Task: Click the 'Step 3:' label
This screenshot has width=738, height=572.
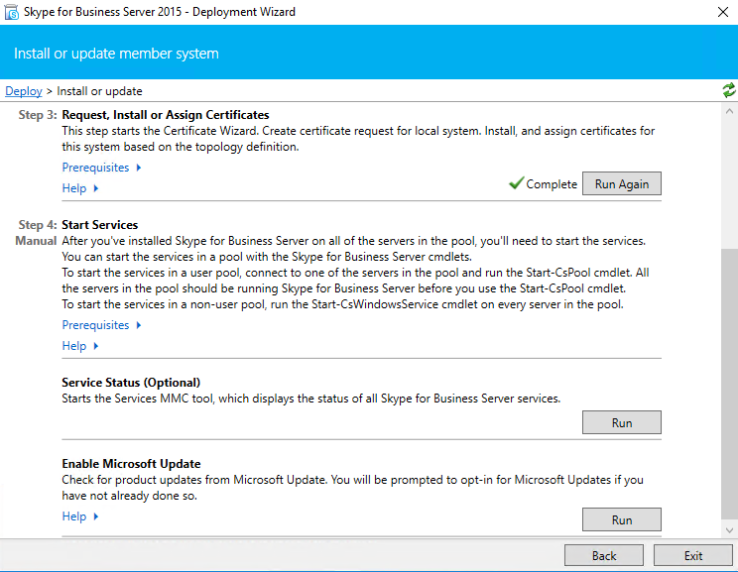Action: (x=38, y=115)
